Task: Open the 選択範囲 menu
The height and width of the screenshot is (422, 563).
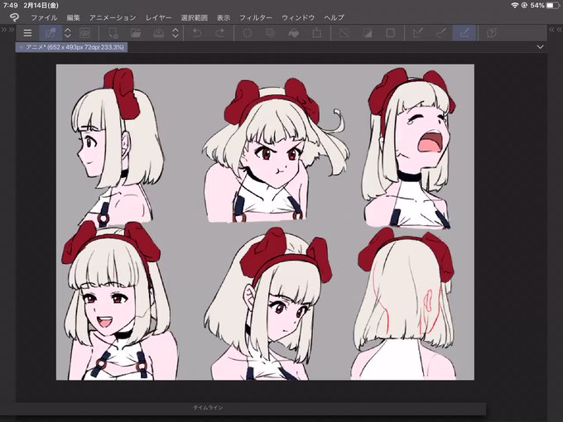Action: click(195, 17)
